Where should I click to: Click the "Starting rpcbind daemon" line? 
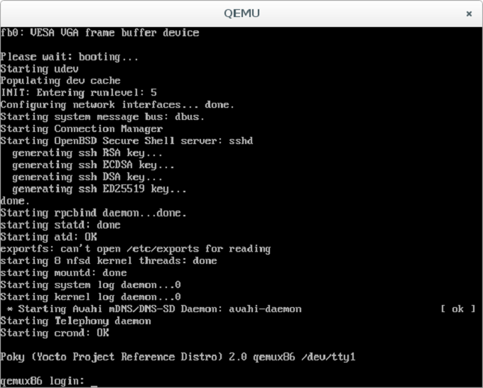coord(93,213)
